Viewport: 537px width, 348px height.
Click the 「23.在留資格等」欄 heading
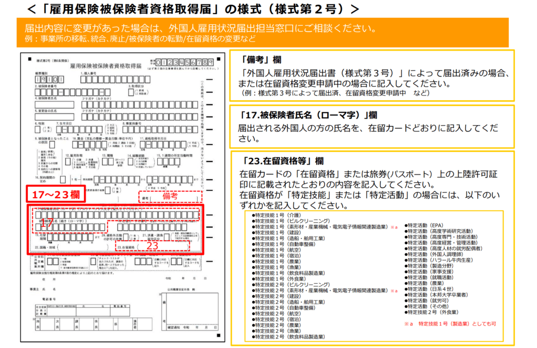point(283,161)
